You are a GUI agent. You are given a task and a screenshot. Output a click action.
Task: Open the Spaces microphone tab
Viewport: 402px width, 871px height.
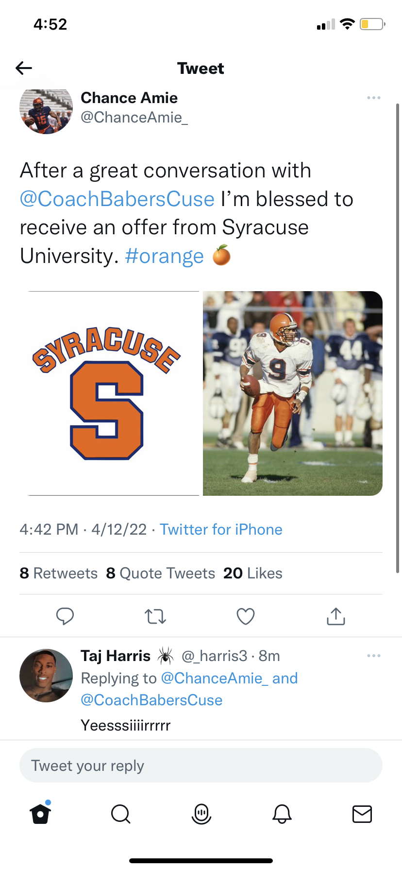(201, 814)
